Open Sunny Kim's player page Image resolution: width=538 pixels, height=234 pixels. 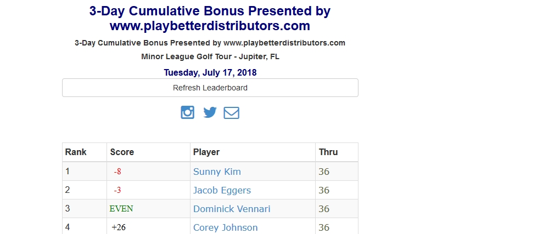tap(217, 172)
